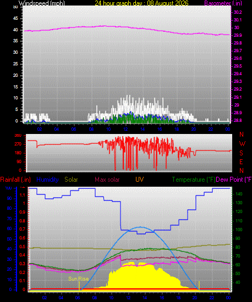Click the E compass label on direction chart
252x302 pixels.
(x=241, y=162)
